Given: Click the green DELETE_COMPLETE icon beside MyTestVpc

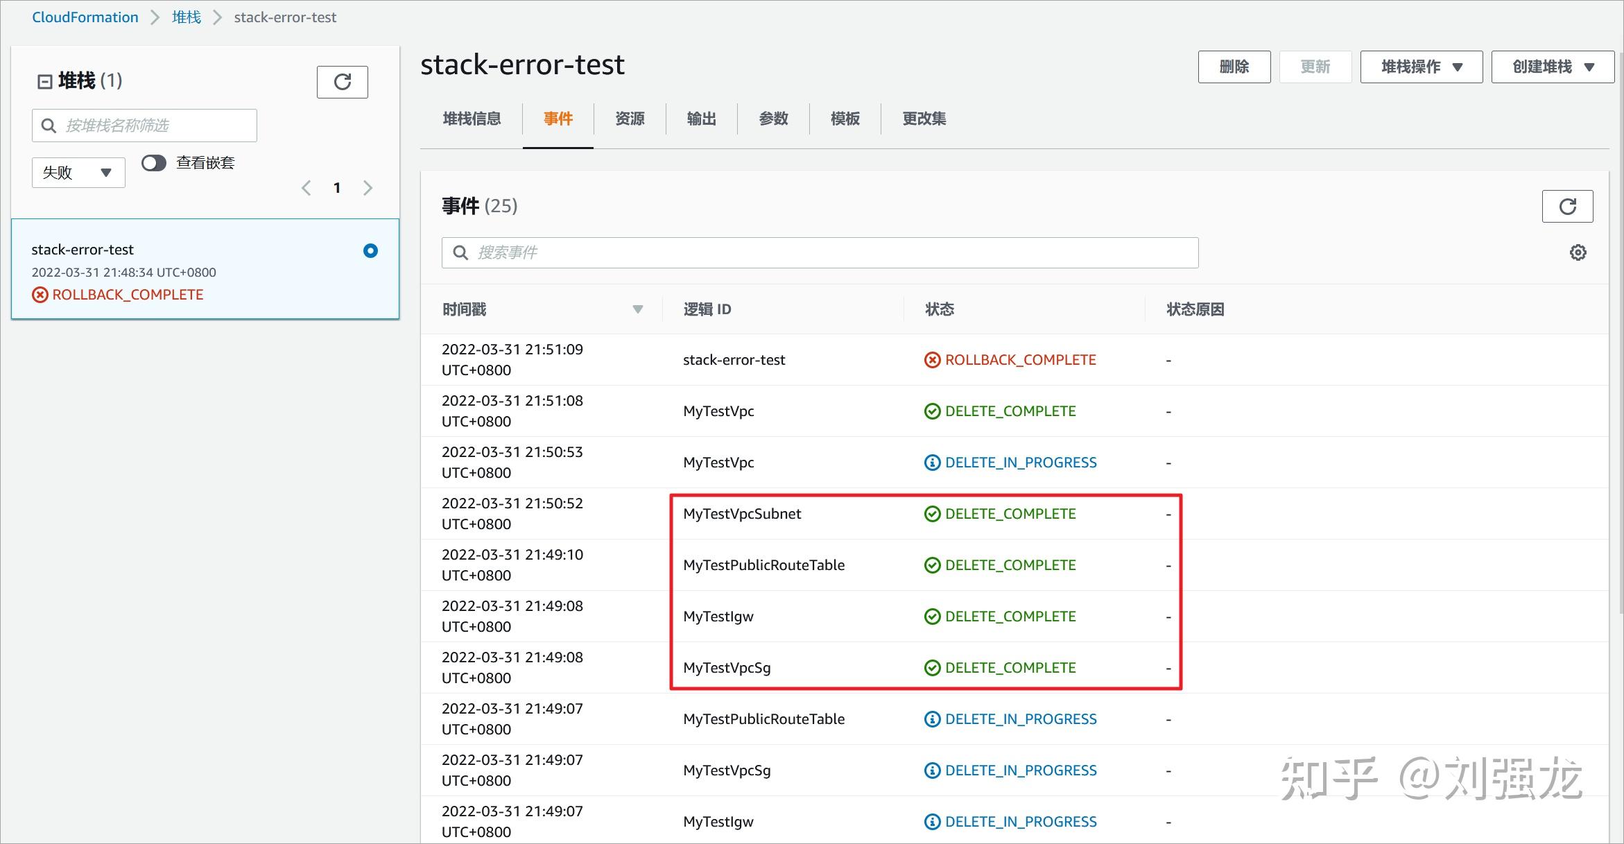Looking at the screenshot, I should pos(932,411).
